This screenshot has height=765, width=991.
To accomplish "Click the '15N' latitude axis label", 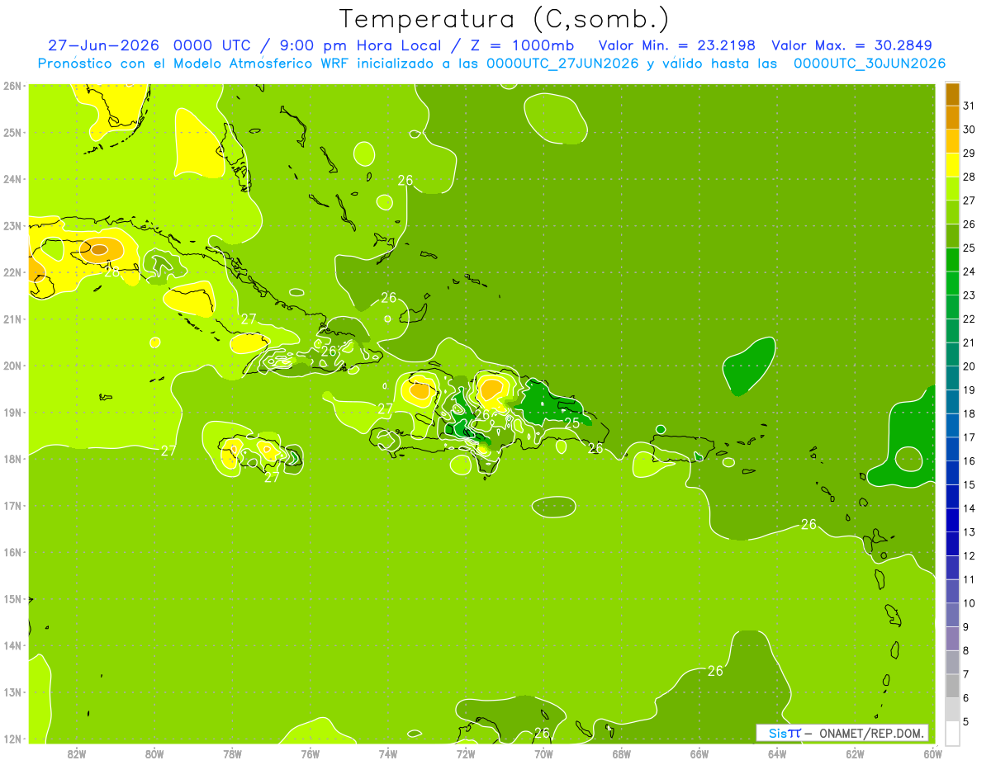I will 13,599.
